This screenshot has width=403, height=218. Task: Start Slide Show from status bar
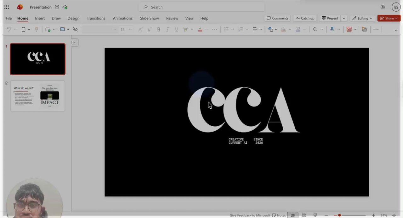pyautogui.click(x=315, y=215)
